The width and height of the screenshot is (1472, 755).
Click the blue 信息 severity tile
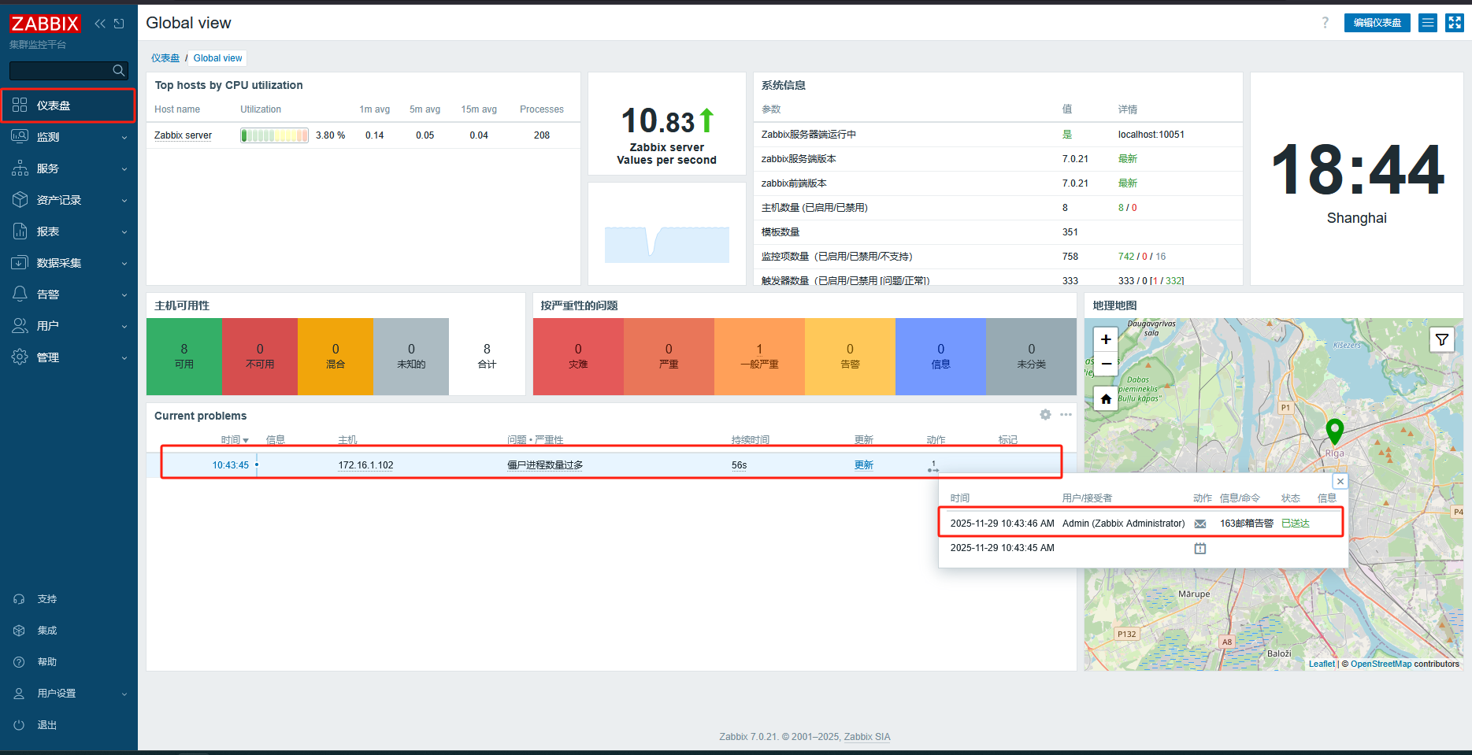[x=940, y=357]
